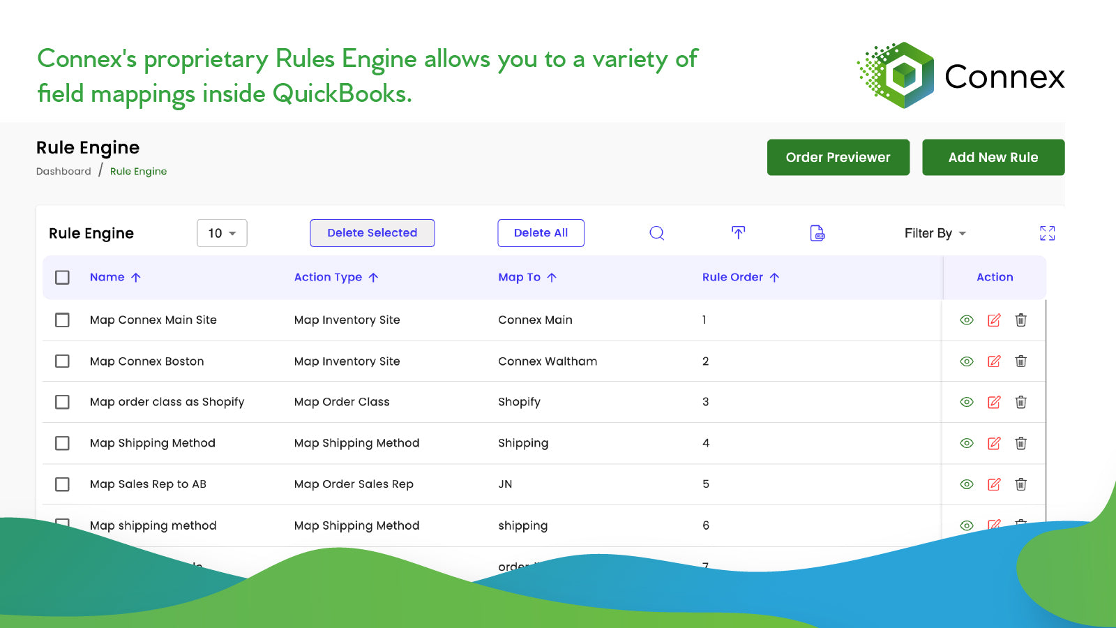Screen dimensions: 1116x628
Task: View the Map Connex Main Site rule
Action: [x=966, y=320]
